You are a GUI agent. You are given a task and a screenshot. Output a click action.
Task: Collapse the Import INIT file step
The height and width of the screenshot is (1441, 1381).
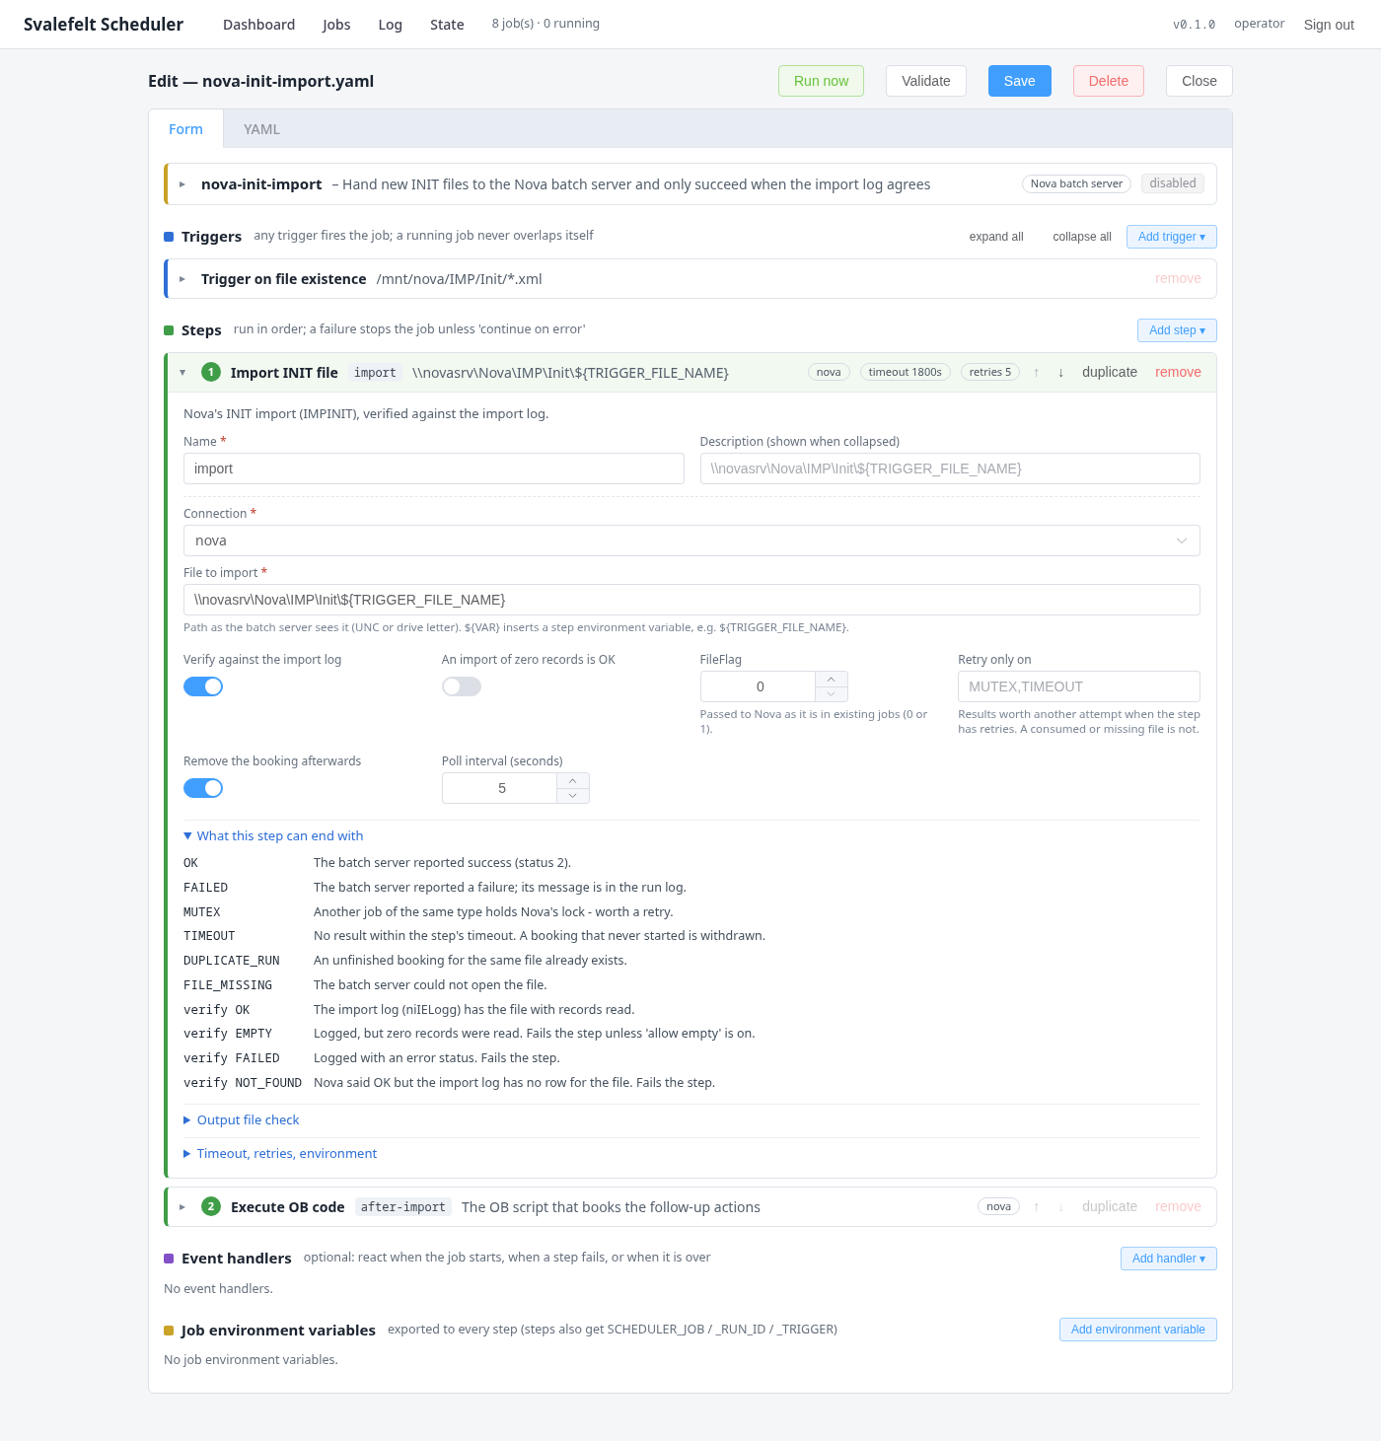click(x=182, y=373)
